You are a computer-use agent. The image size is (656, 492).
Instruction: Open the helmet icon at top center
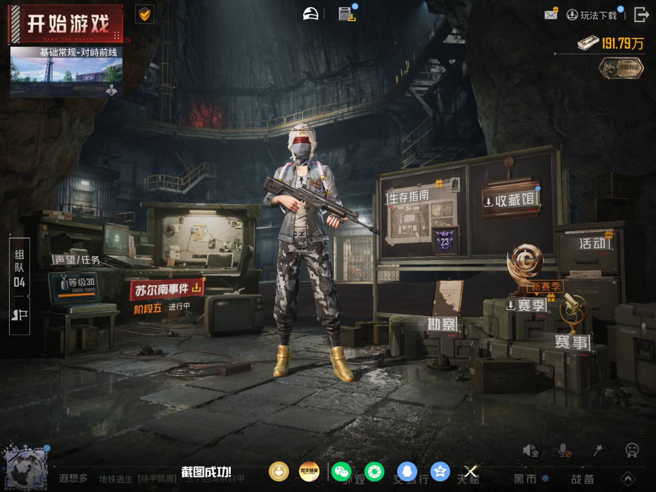[311, 14]
